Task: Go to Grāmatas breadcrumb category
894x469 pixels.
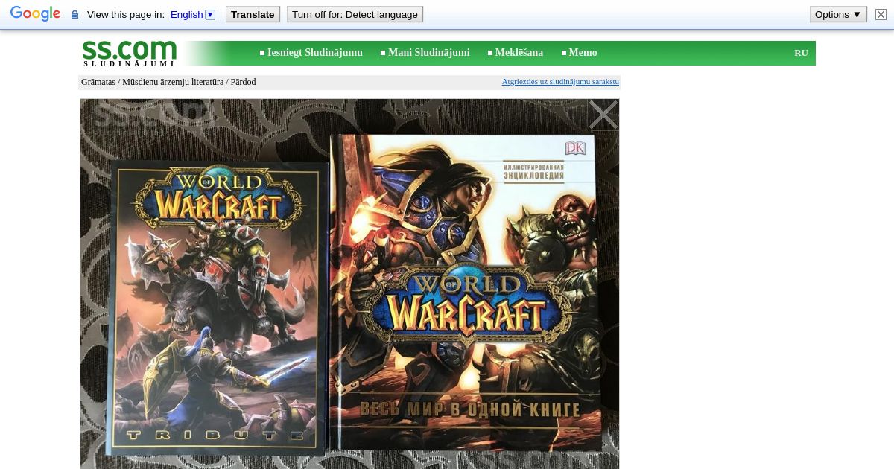Action: [98, 82]
